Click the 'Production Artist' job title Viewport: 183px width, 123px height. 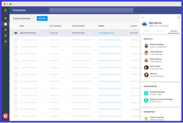pyautogui.click(x=156, y=69)
